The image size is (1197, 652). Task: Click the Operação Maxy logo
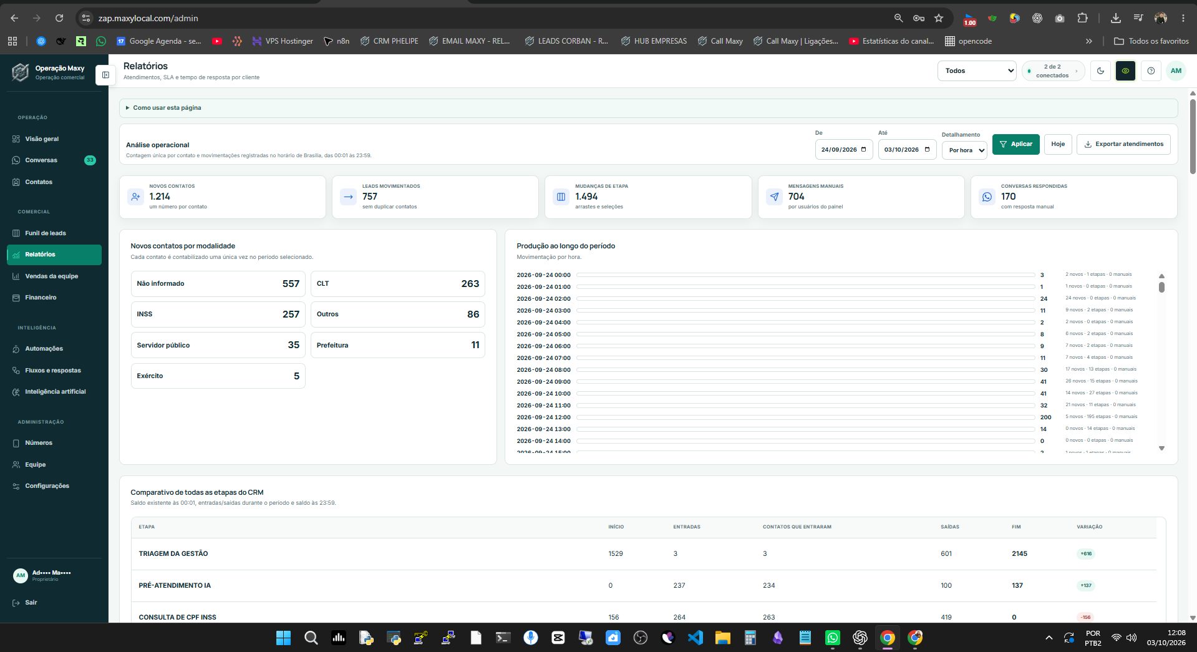(21, 72)
